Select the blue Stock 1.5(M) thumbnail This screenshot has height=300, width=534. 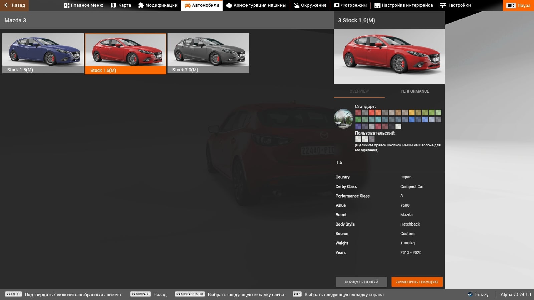coord(43,53)
